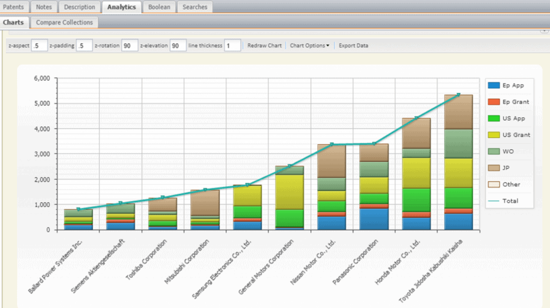Click the WO legend swatch

[494, 151]
